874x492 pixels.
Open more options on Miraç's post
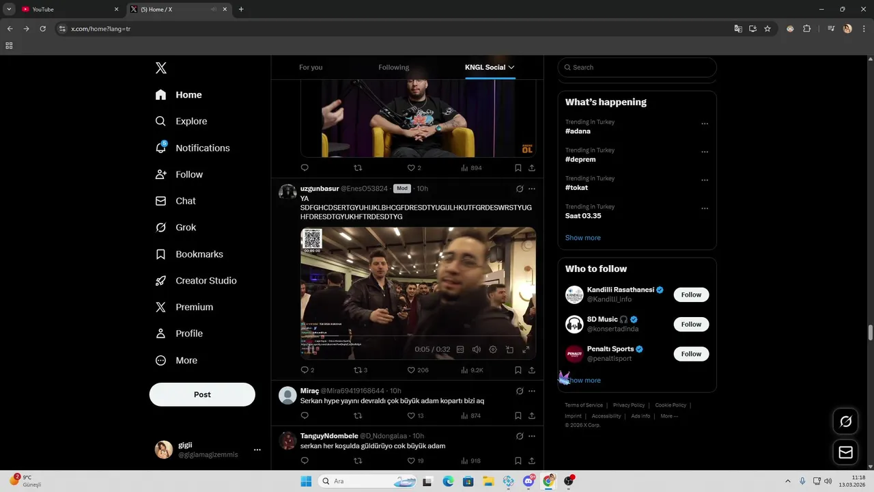532,391
